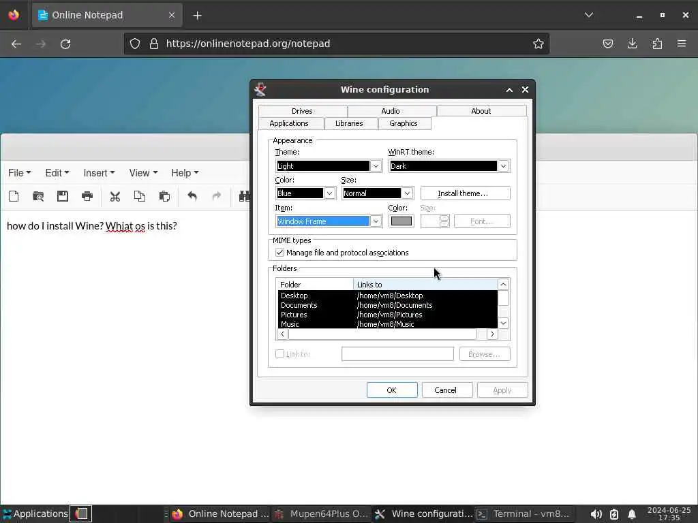Click the Firefox back arrow button

pos(16,44)
